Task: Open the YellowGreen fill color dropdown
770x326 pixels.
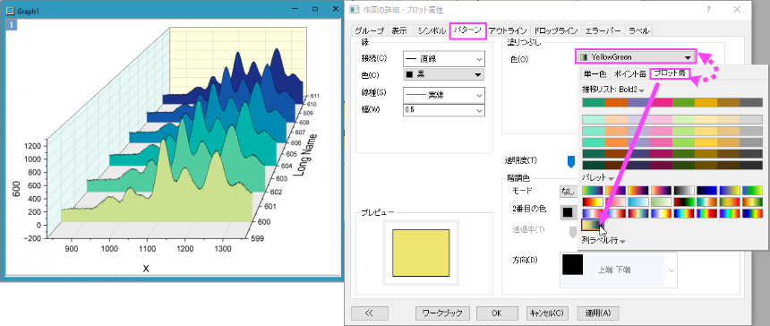Action: click(636, 56)
